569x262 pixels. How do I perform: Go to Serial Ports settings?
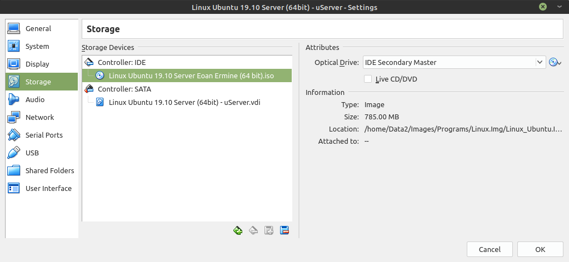click(x=41, y=135)
